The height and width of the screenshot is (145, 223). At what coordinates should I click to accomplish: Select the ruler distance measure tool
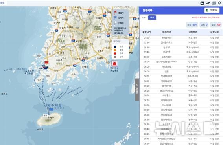[x=208, y=3]
